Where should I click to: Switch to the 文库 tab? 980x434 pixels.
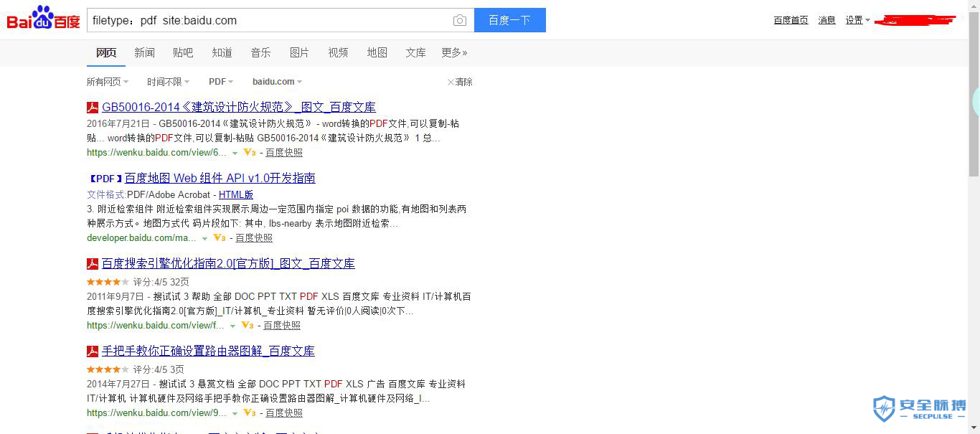[x=415, y=52]
